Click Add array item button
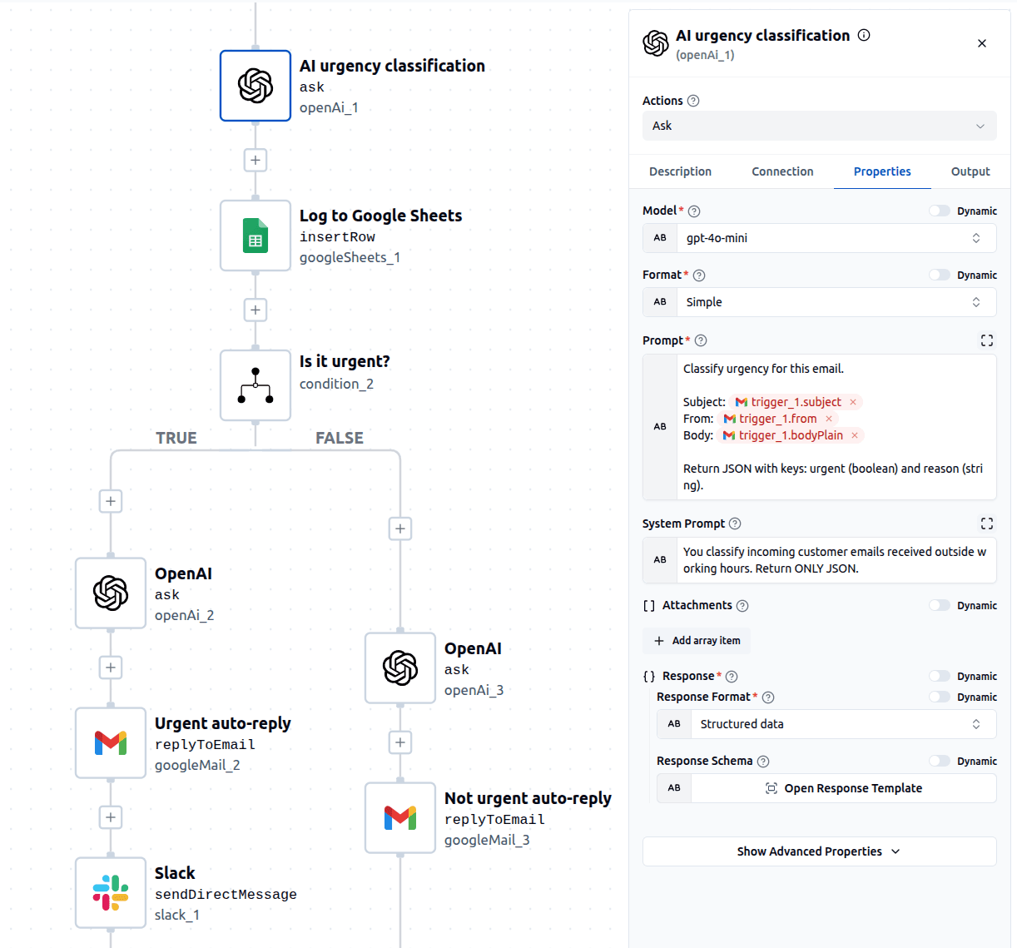The width and height of the screenshot is (1017, 948). (697, 641)
